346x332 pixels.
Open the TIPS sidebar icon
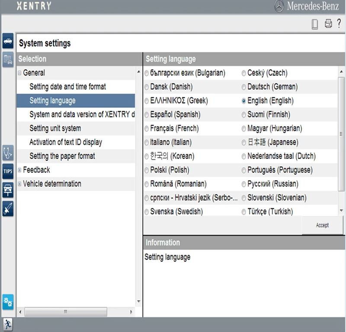8,172
